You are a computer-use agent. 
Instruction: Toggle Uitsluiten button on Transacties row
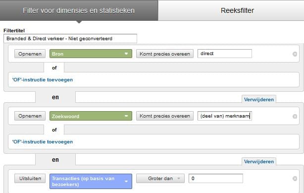[30, 179]
